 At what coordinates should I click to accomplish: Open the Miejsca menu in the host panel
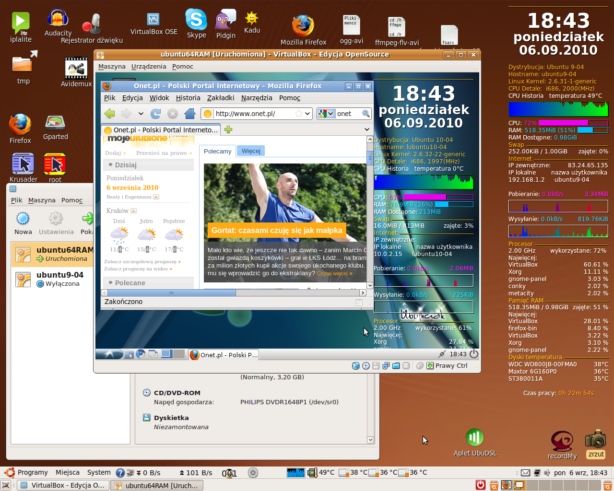(68, 472)
